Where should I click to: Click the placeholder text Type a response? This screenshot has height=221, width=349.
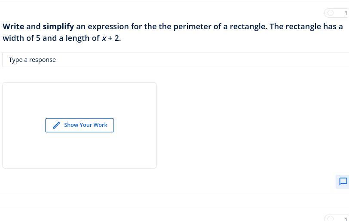(x=32, y=60)
